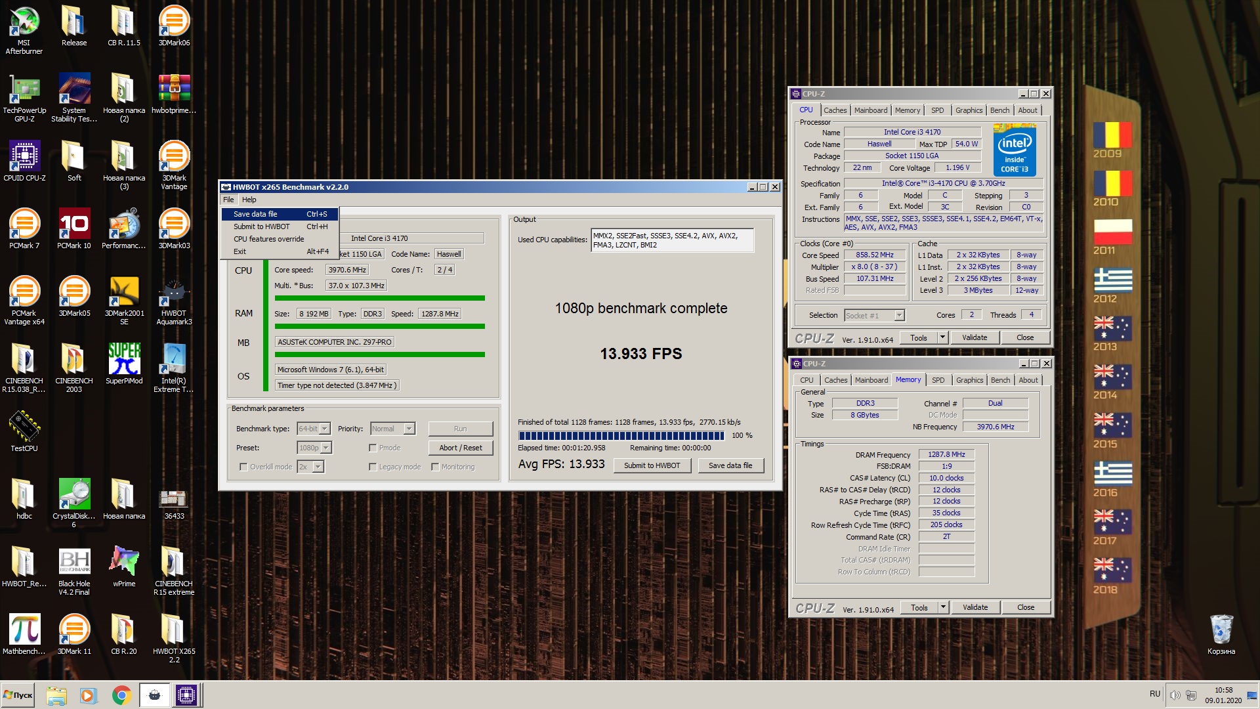Open CPUID CPU-Z desktop shortcut
The image size is (1260, 709).
pos(24,160)
